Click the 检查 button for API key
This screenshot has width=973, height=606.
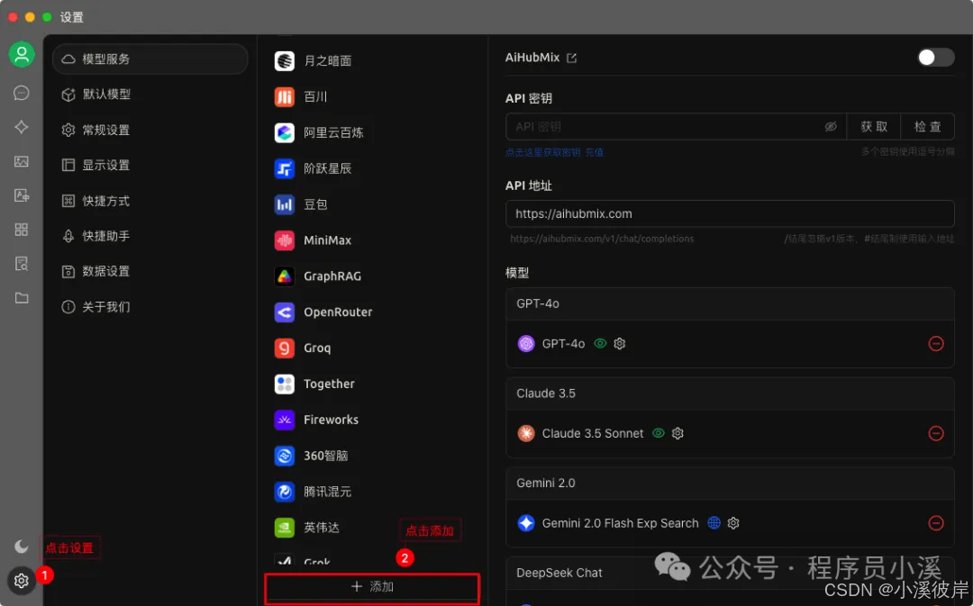point(927,127)
